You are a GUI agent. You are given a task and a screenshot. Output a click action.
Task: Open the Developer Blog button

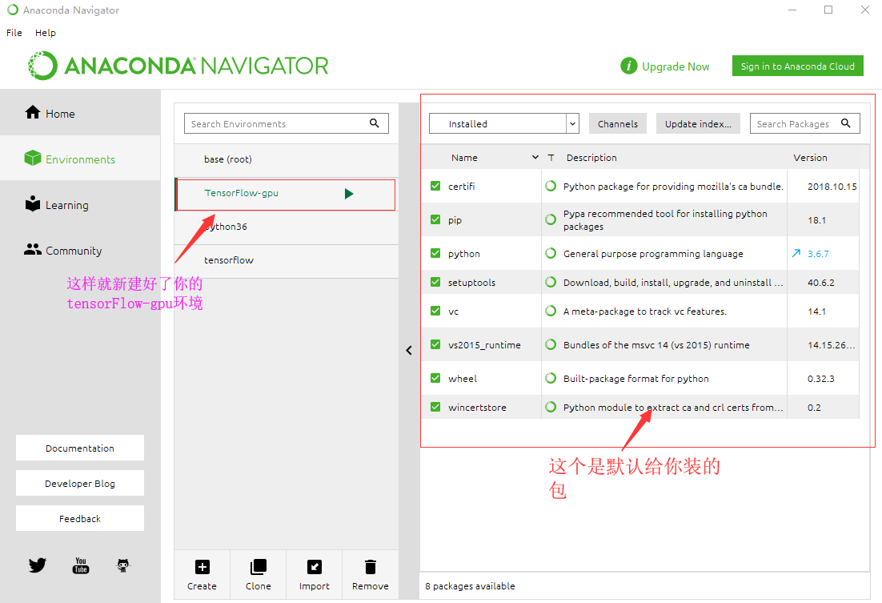pos(80,484)
